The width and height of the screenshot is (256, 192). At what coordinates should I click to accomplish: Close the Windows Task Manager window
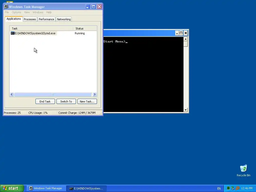(99, 7)
